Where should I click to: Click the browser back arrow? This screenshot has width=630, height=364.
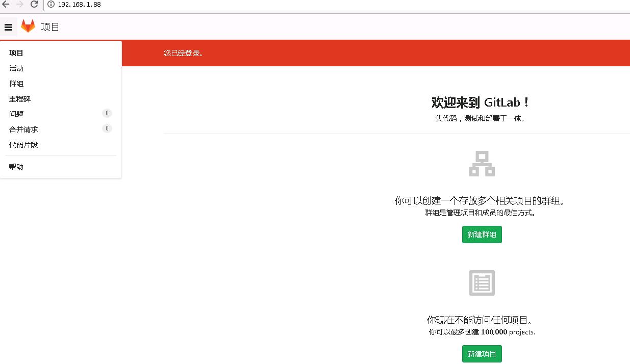[x=6, y=5]
